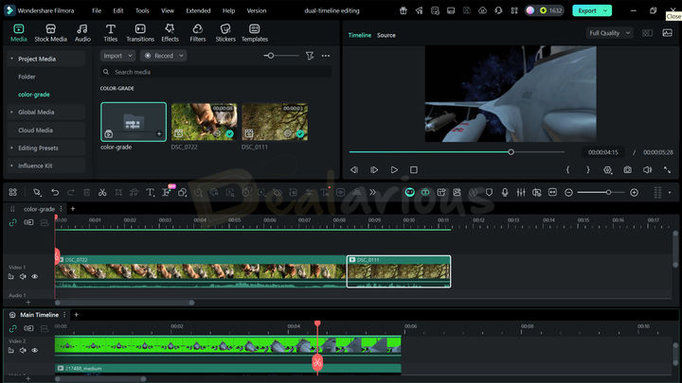Click the timeline zoom in plus
The image size is (682, 383).
pos(634,192)
